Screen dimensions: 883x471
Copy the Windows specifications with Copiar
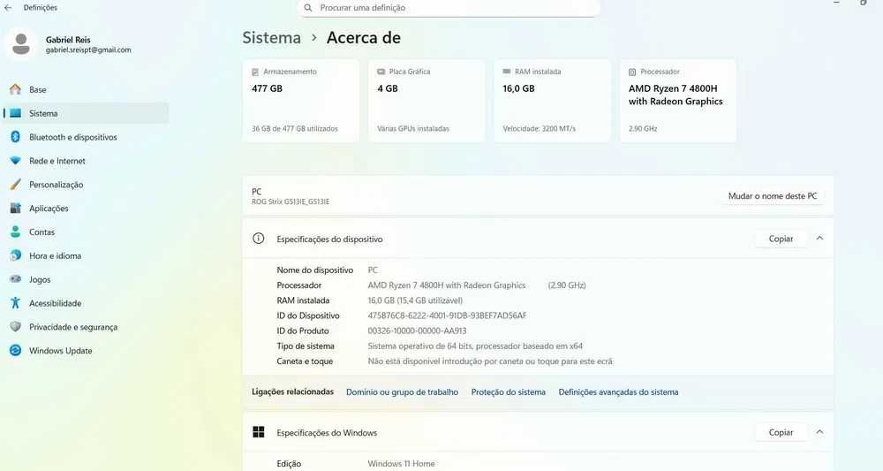pyautogui.click(x=781, y=433)
